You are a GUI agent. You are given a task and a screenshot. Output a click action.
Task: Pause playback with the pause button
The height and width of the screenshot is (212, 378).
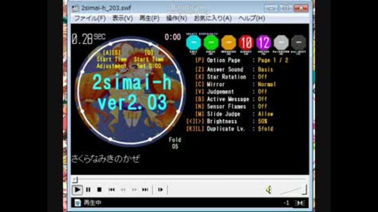(88, 190)
